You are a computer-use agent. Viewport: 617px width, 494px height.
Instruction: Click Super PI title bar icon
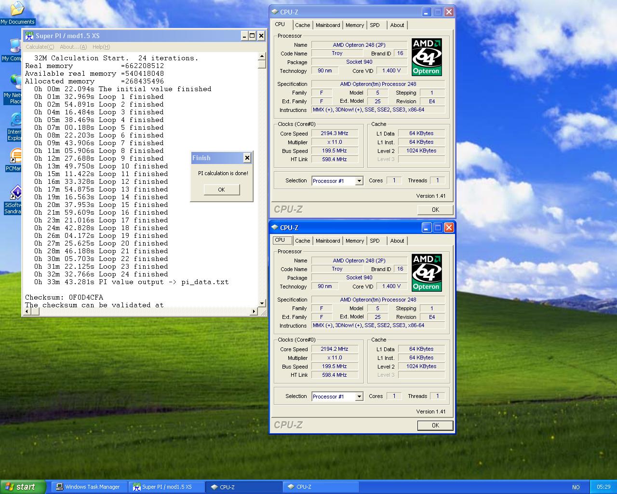29,36
